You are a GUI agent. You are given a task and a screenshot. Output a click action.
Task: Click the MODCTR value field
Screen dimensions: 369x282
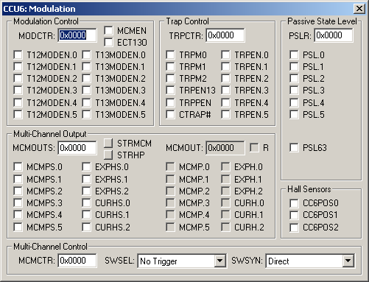pos(77,35)
